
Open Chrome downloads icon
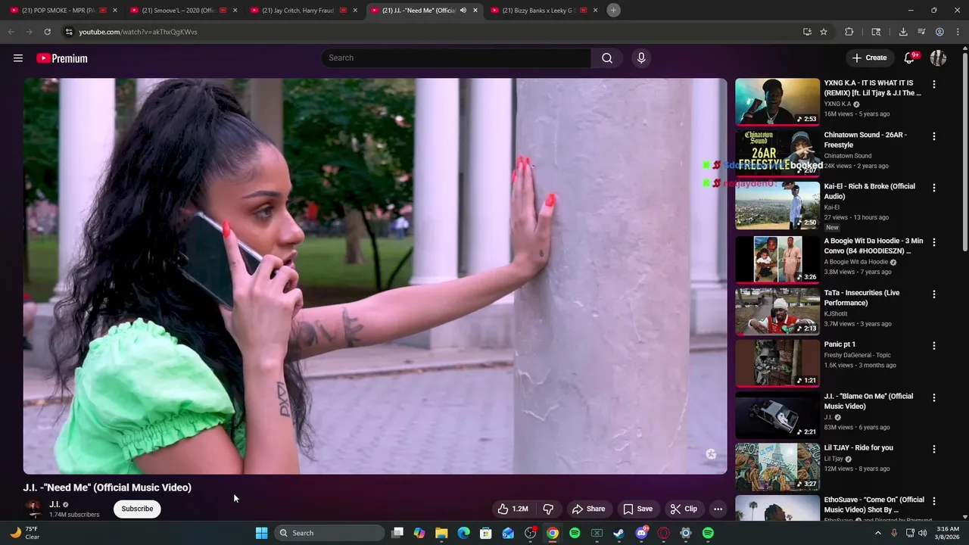[x=903, y=32]
